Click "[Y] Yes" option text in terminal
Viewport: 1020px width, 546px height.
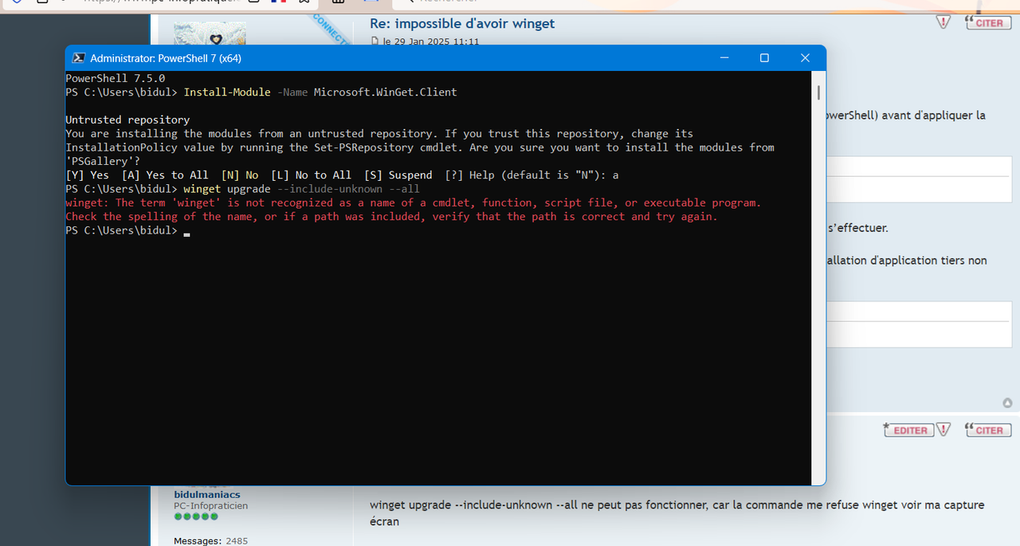(87, 175)
